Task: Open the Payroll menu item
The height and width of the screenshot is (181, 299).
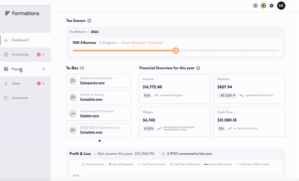Action: 25,69
